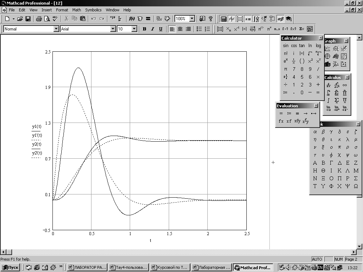Open the Math menu
Viewport: 363px width, 272px height.
coord(77,10)
